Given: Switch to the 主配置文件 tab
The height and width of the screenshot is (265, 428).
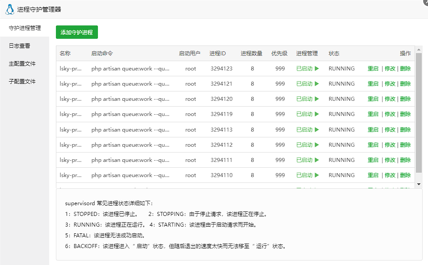Looking at the screenshot, I should coord(22,64).
